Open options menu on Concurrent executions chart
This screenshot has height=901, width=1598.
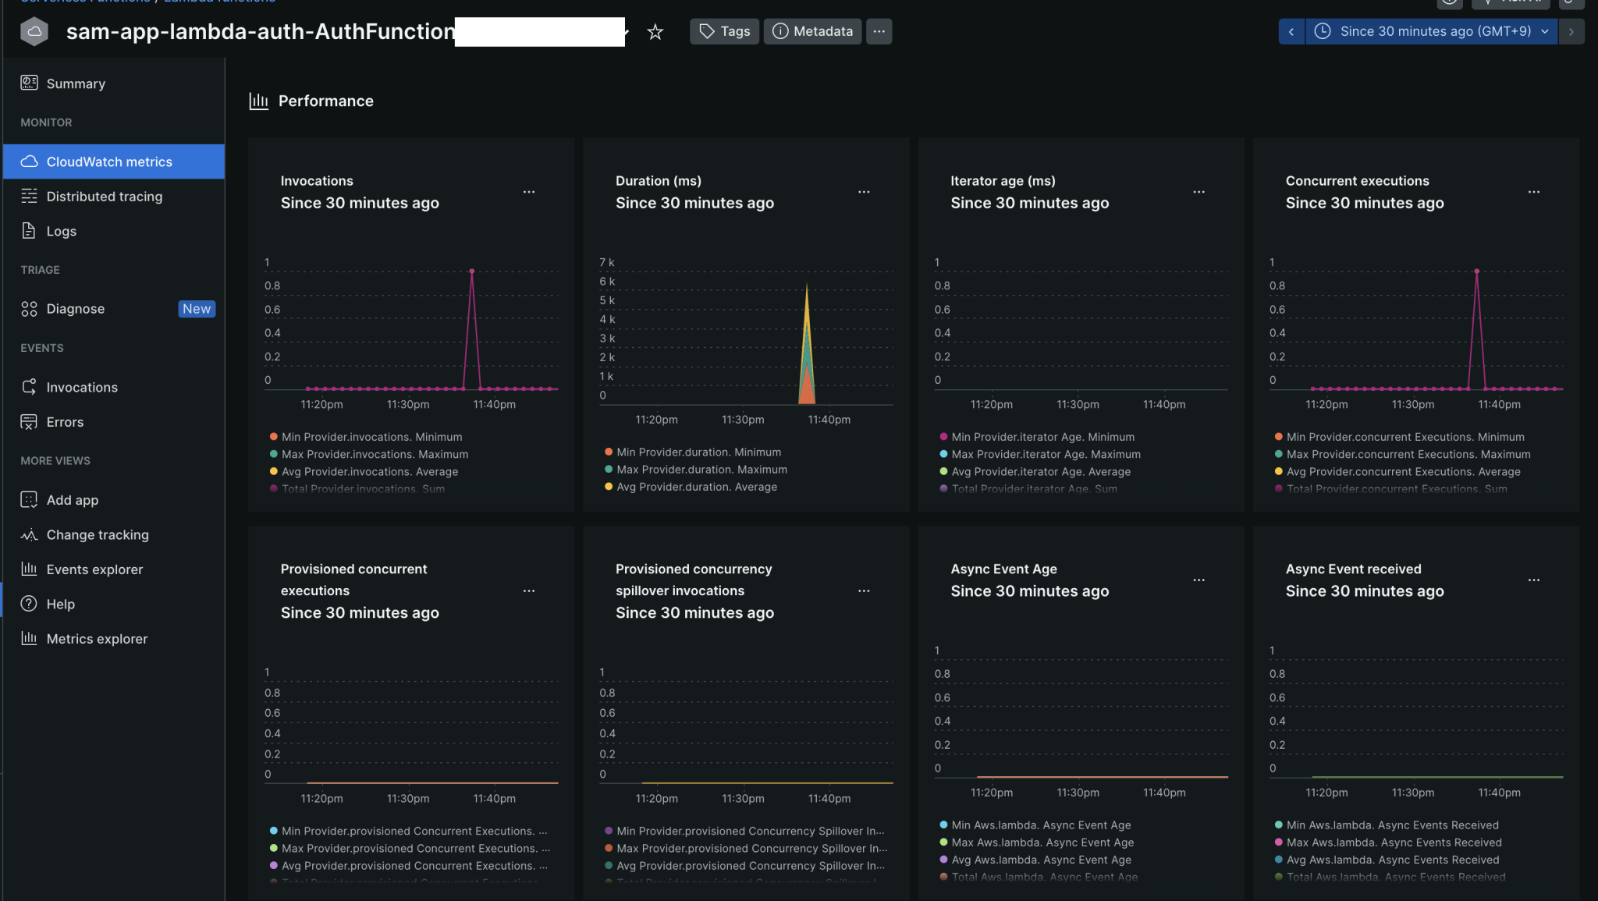pos(1534,191)
